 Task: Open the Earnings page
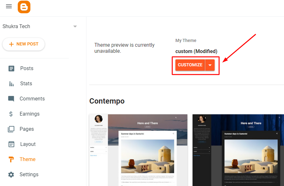(29, 114)
